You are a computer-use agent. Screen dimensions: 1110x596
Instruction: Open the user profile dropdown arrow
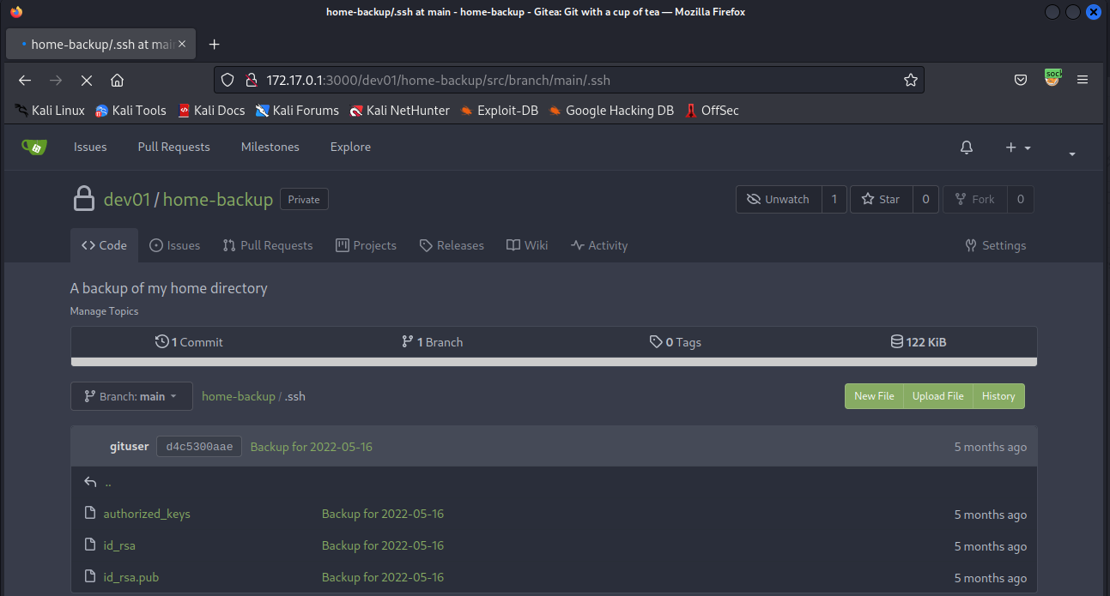pyautogui.click(x=1072, y=154)
